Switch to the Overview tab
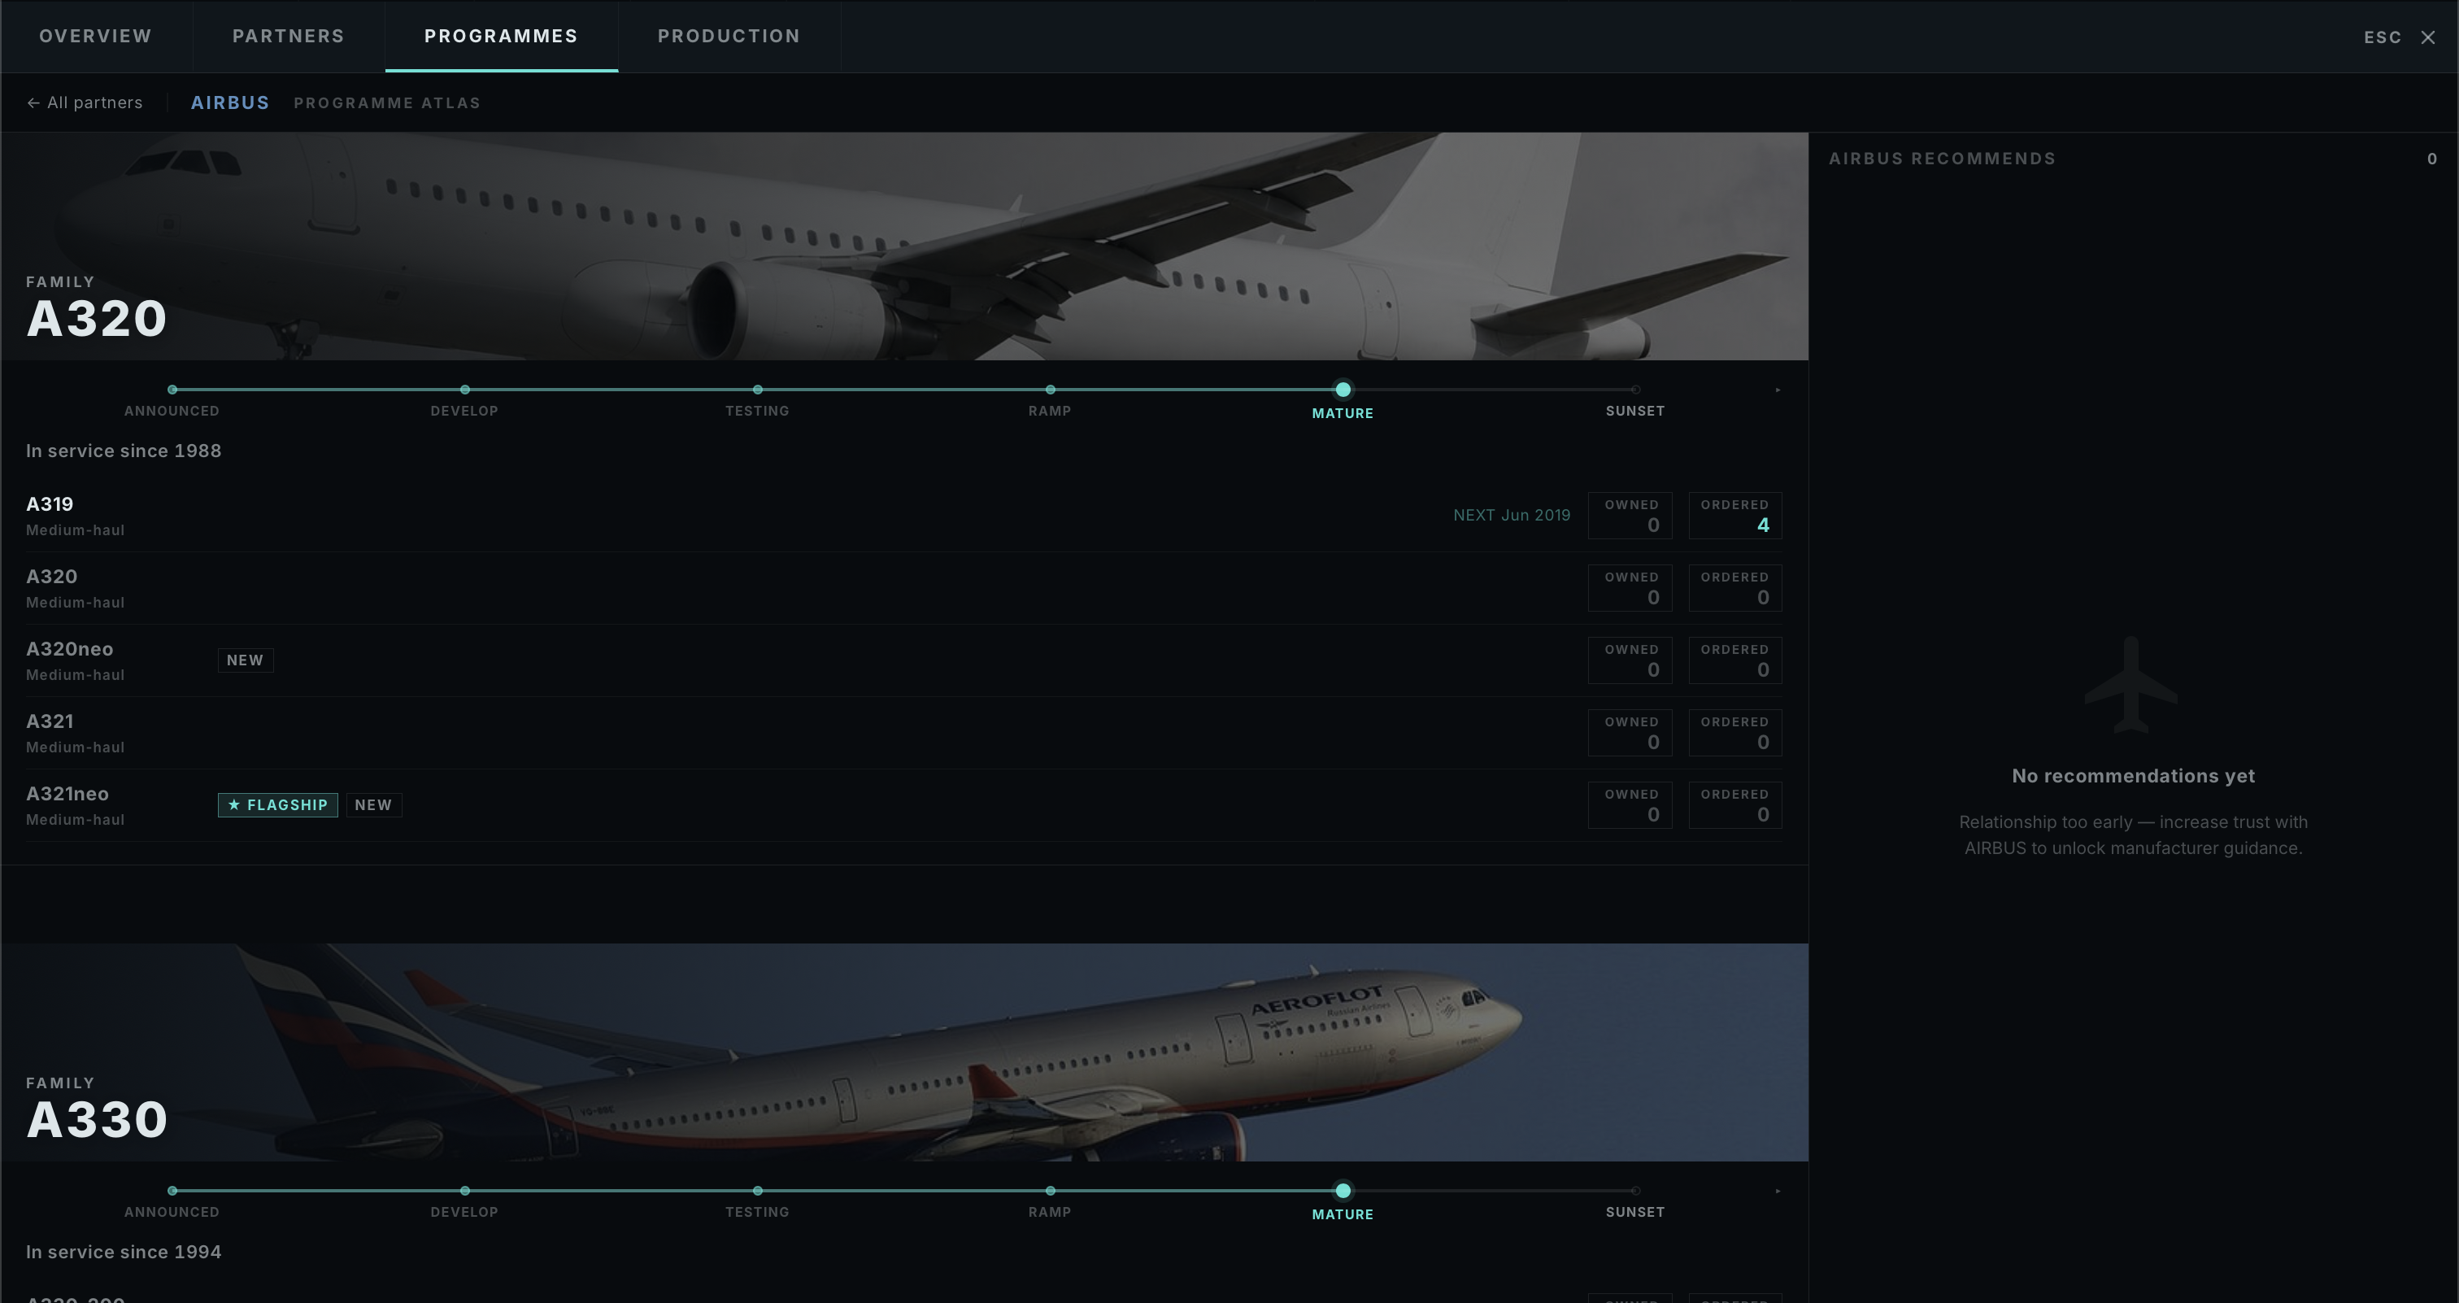The width and height of the screenshot is (2459, 1303). (x=95, y=37)
